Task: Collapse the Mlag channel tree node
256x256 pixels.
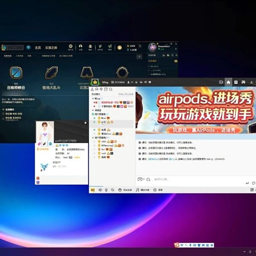Action: tap(93, 99)
